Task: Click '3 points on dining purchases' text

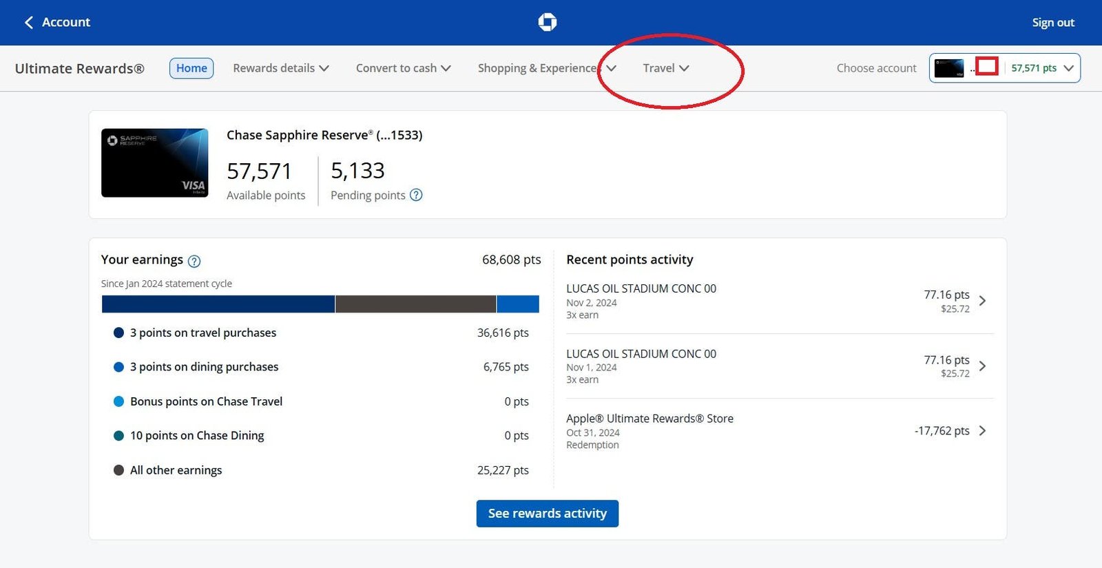Action: point(205,367)
